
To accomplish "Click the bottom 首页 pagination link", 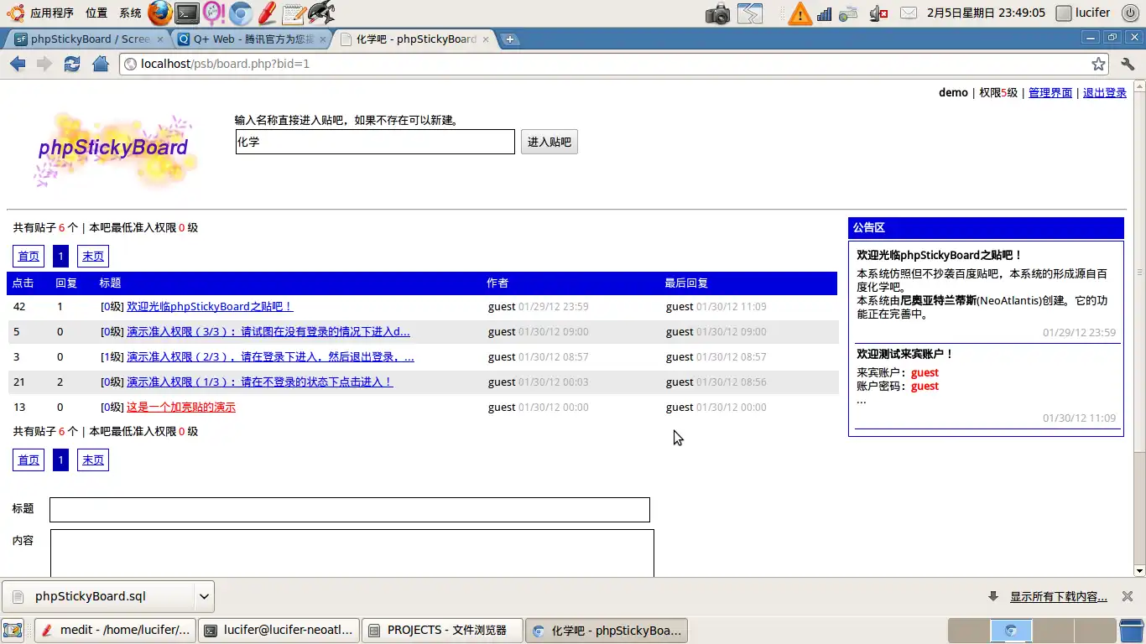I will coord(29,460).
